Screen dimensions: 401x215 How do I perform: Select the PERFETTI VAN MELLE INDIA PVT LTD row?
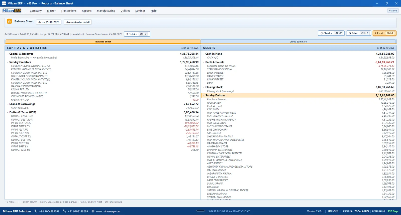(103, 69)
